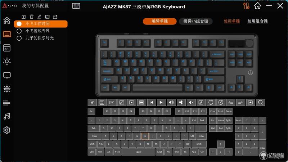Switch to 编辑单键 tab
The image size is (288, 162).
(x=159, y=21)
